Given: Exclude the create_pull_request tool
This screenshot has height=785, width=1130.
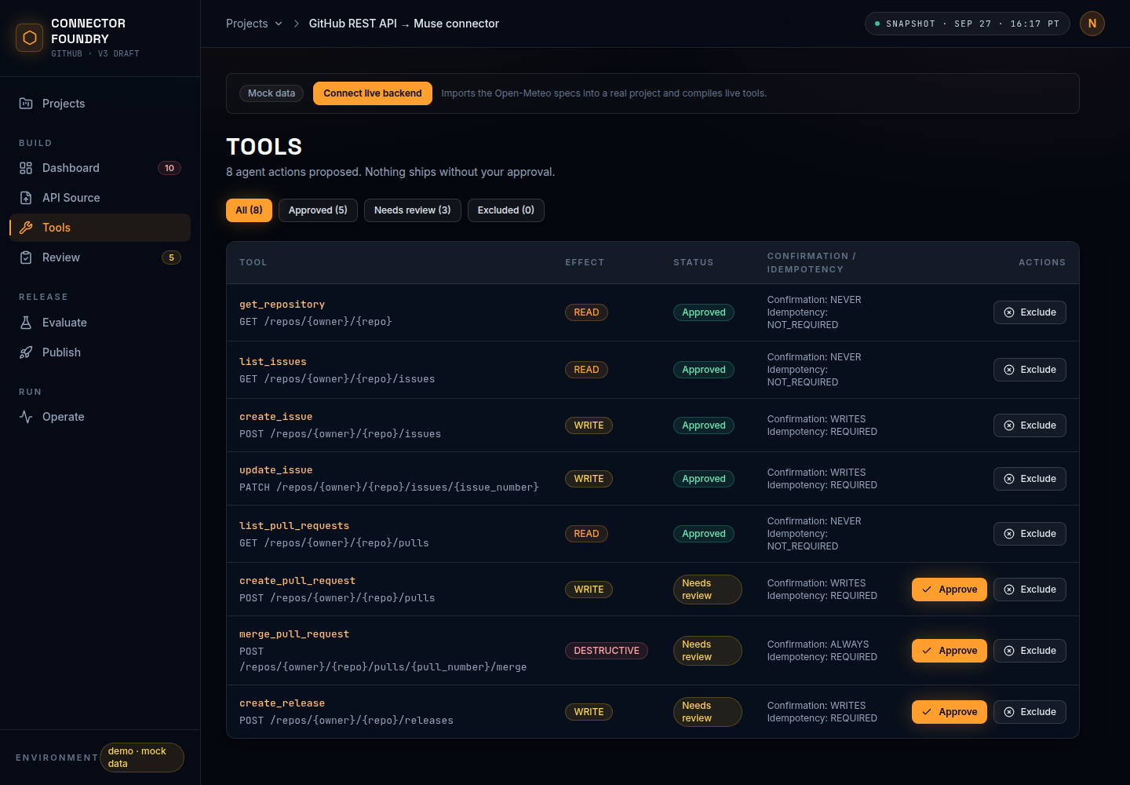Looking at the screenshot, I should click(1030, 590).
